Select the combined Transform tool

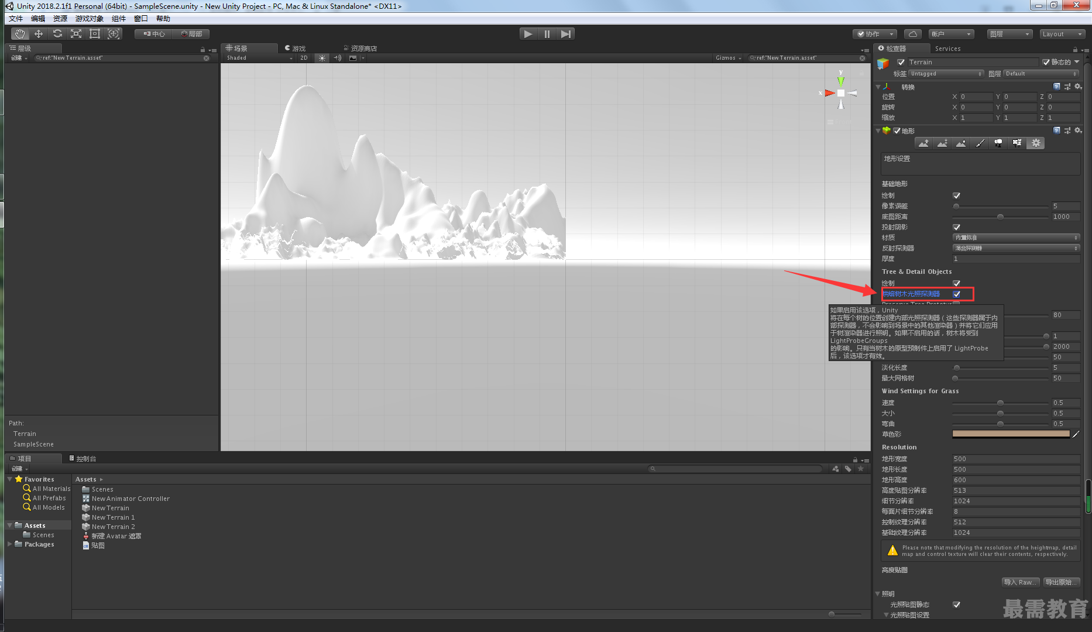114,34
